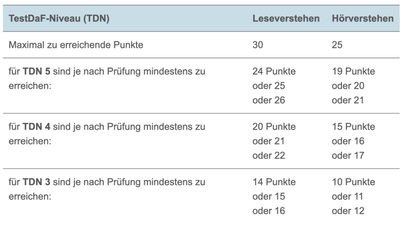Click '10 Punkte' in the Hörverstehen column
404x228 pixels.
coord(353,182)
